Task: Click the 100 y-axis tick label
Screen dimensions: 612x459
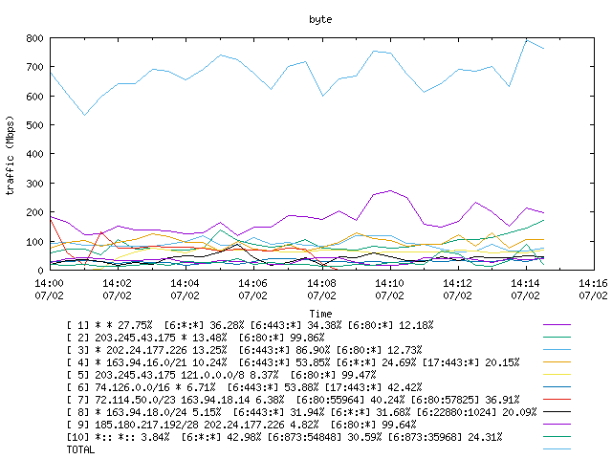Action: point(34,242)
